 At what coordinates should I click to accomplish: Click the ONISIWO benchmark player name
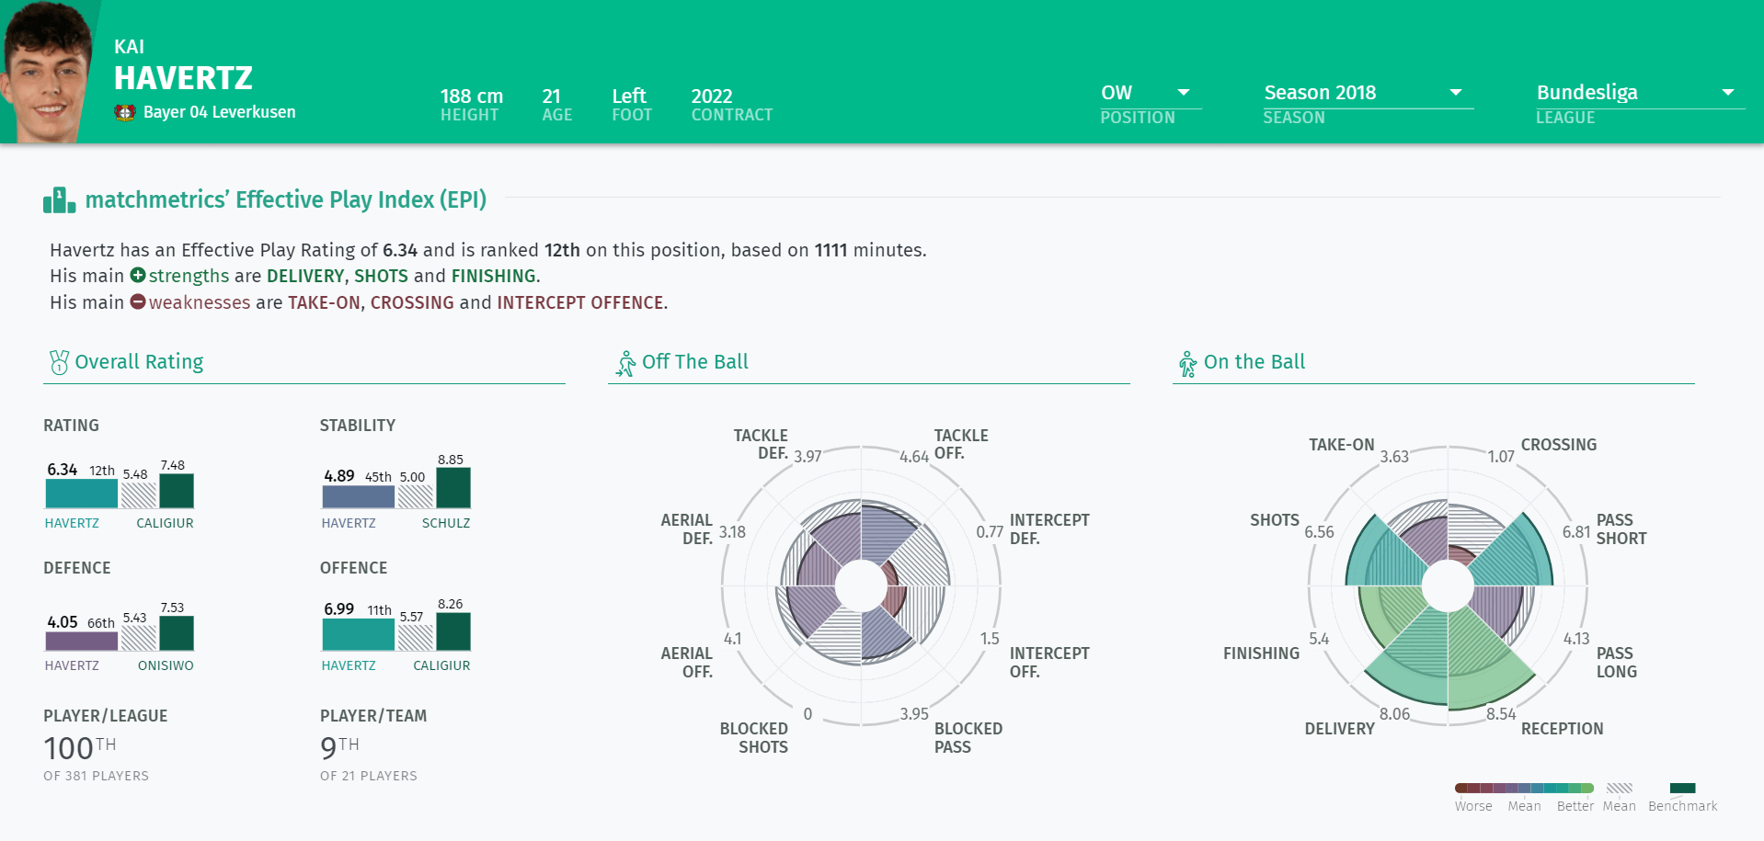(166, 665)
